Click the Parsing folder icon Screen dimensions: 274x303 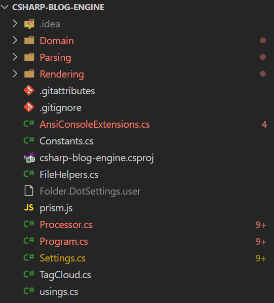tap(29, 57)
